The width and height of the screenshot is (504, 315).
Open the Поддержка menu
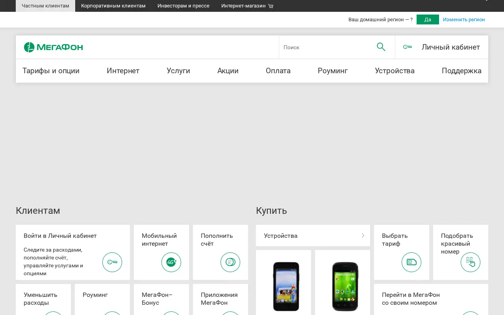point(461,71)
